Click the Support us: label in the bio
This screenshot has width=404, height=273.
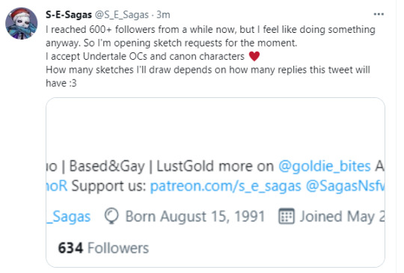point(108,186)
